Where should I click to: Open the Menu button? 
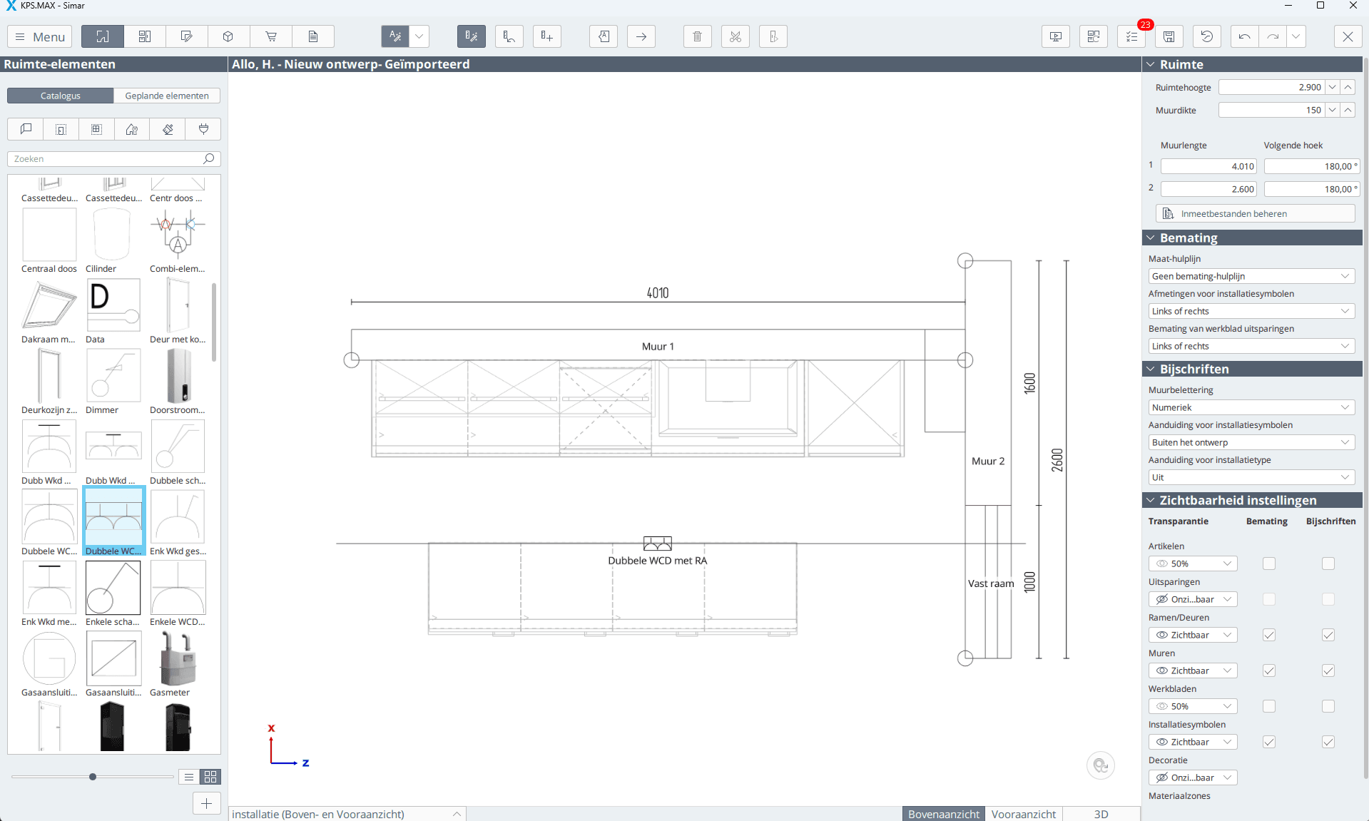41,36
